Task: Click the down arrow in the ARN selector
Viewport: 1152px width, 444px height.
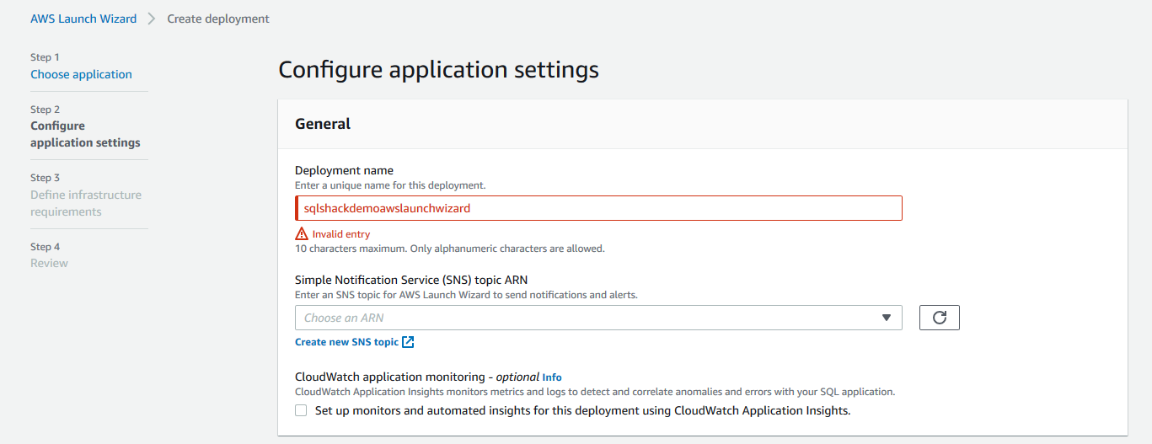Action: [886, 318]
